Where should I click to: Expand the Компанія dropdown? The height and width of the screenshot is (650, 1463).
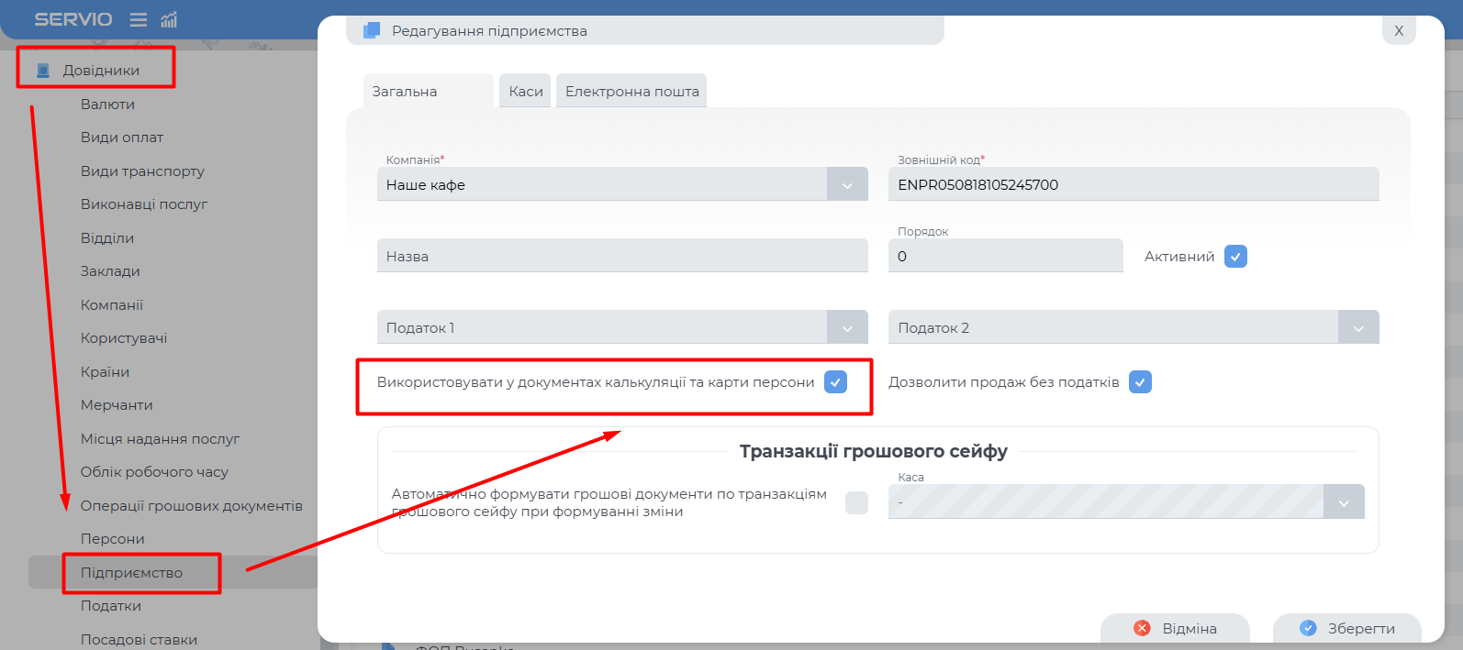847,185
